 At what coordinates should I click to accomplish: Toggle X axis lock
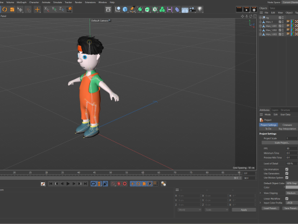pyautogui.click(x=47, y=9)
